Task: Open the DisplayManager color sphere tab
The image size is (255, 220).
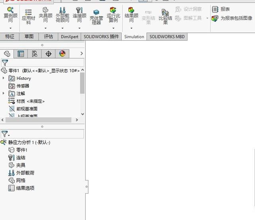Action: click(x=62, y=54)
